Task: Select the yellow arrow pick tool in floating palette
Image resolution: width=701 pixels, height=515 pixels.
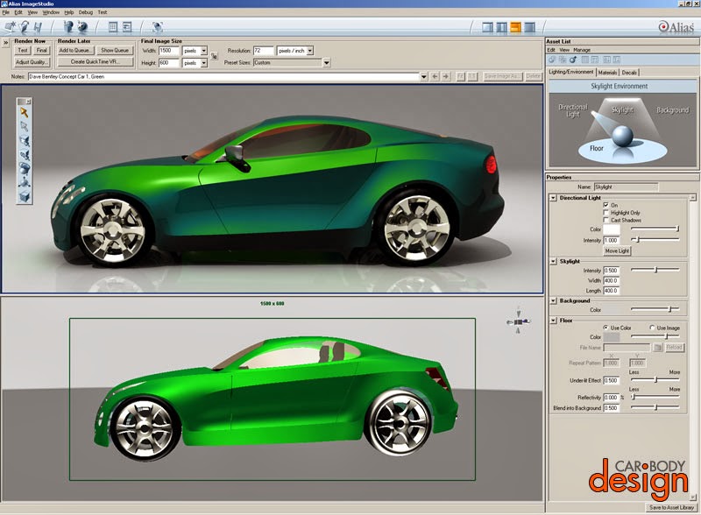Action: tap(25, 113)
